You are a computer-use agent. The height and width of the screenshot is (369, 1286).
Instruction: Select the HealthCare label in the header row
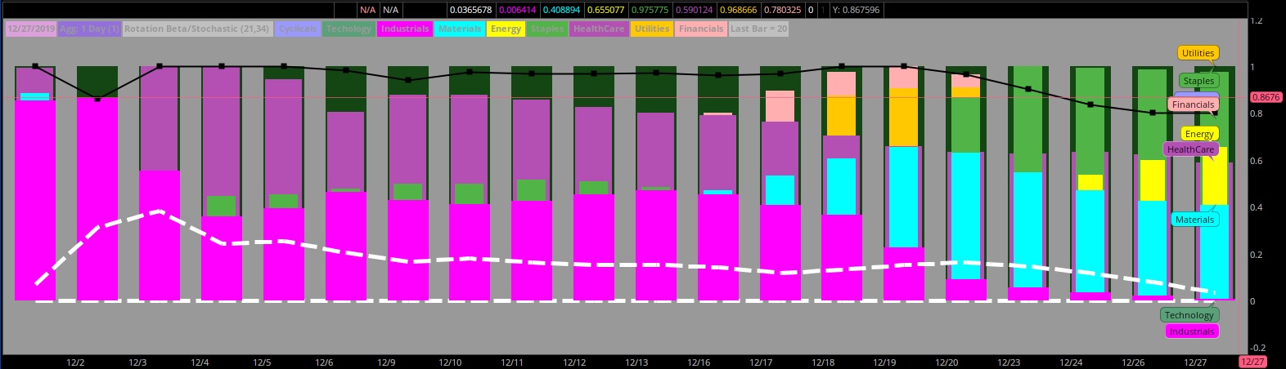pos(598,29)
